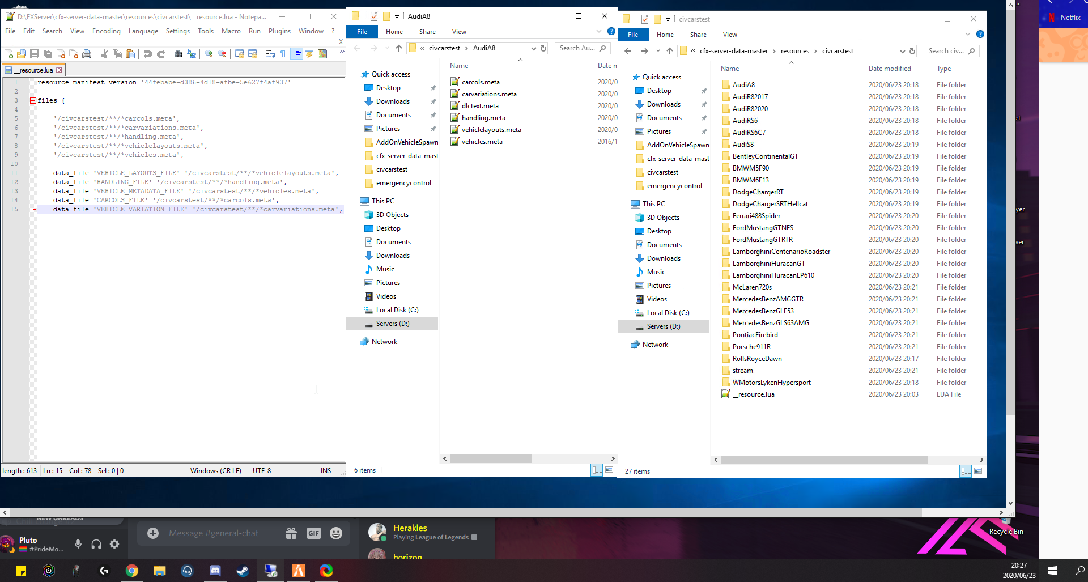Click the plus attachment icon in Discord
1088x582 pixels.
pyautogui.click(x=153, y=533)
